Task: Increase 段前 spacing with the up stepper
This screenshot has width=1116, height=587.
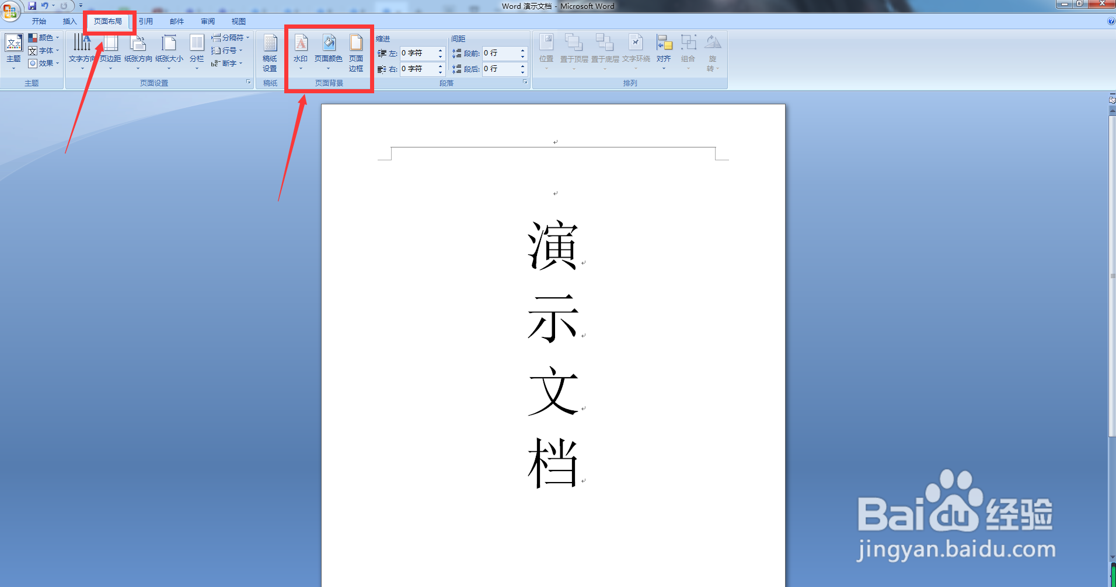Action: click(523, 50)
